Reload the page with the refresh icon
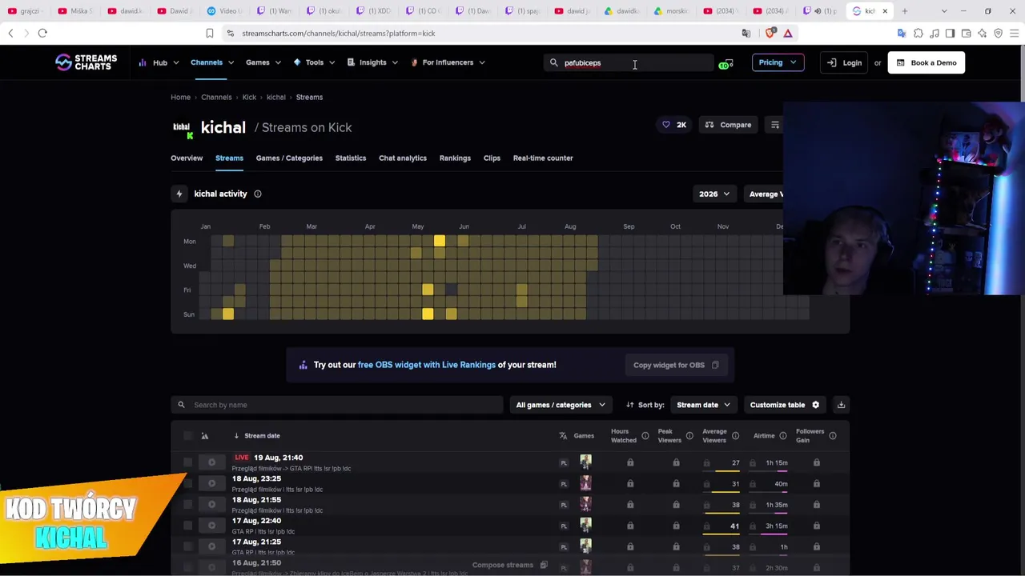Screen dimensions: 1025x576 tap(42, 33)
